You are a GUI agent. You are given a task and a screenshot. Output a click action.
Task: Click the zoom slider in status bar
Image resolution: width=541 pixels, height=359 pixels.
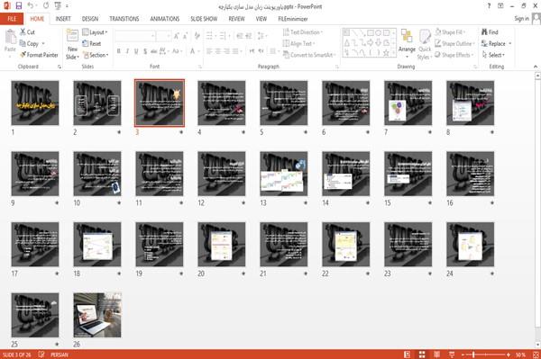pos(486,355)
